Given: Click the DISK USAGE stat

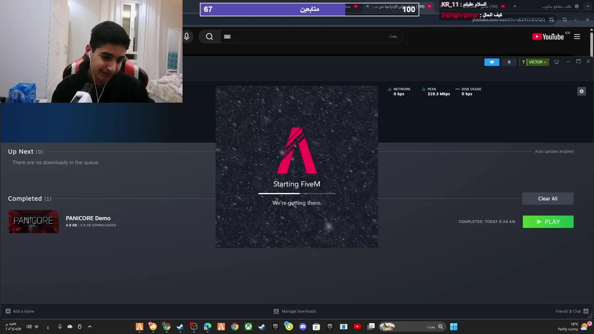Looking at the screenshot, I should pyautogui.click(x=468, y=91).
